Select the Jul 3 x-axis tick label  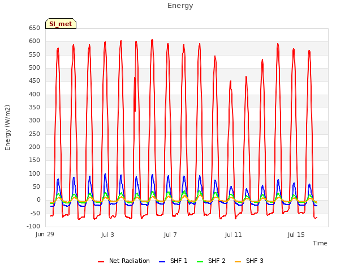tap(107, 235)
